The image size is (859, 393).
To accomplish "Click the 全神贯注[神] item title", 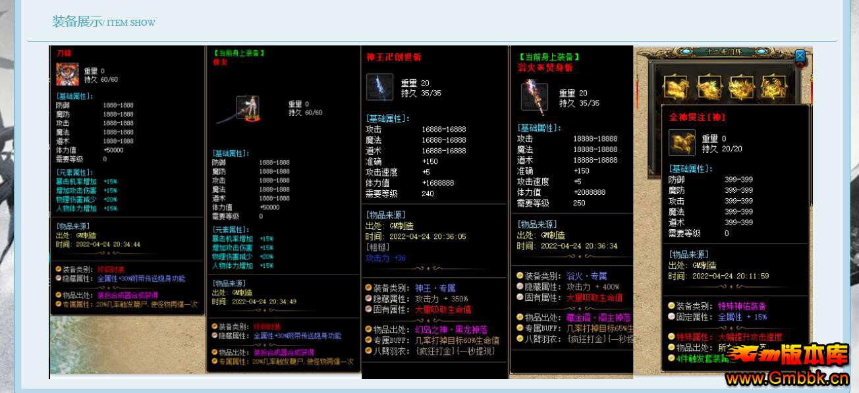I will (x=697, y=117).
